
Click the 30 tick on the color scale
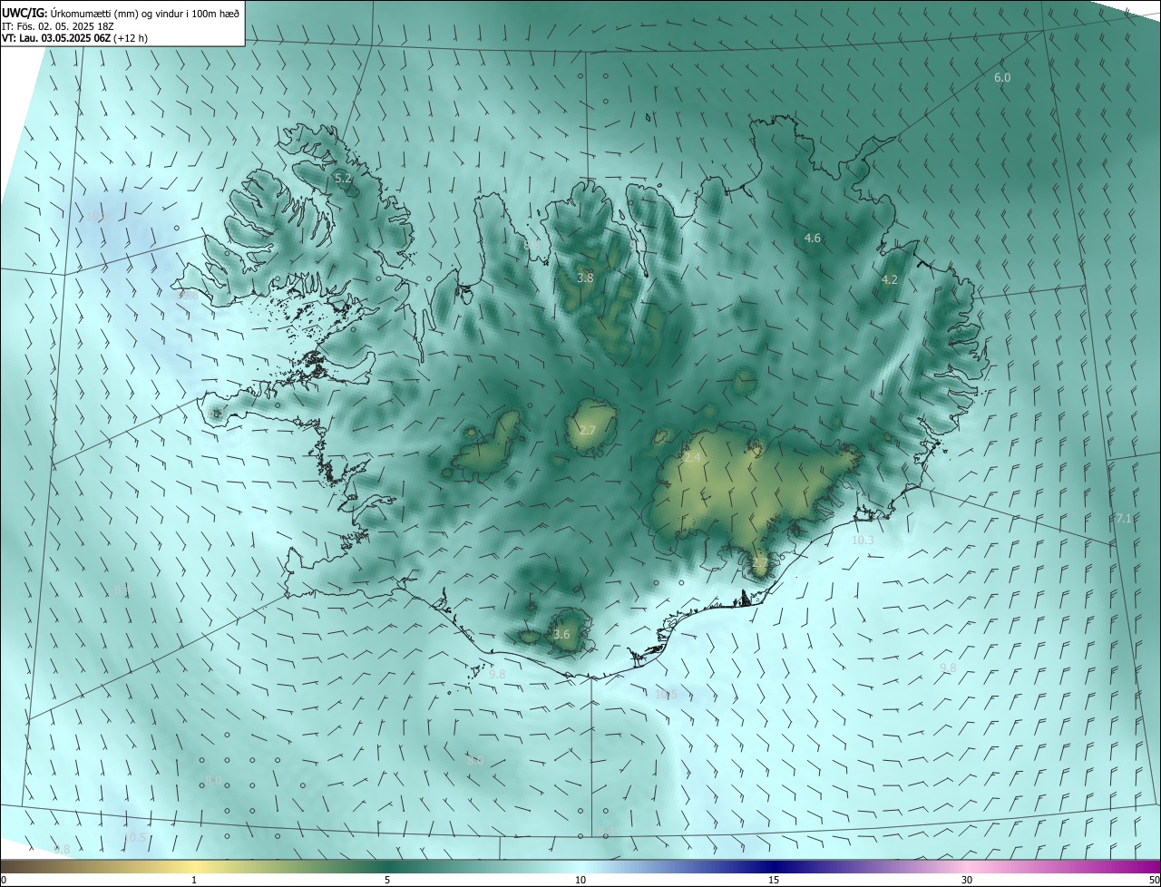967,881
